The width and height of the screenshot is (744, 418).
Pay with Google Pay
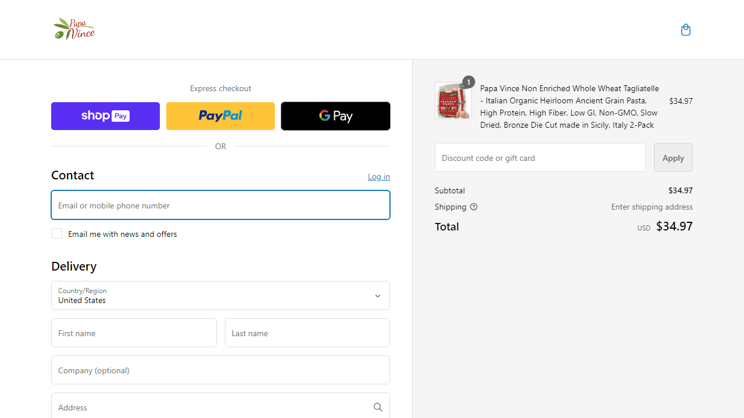[335, 116]
